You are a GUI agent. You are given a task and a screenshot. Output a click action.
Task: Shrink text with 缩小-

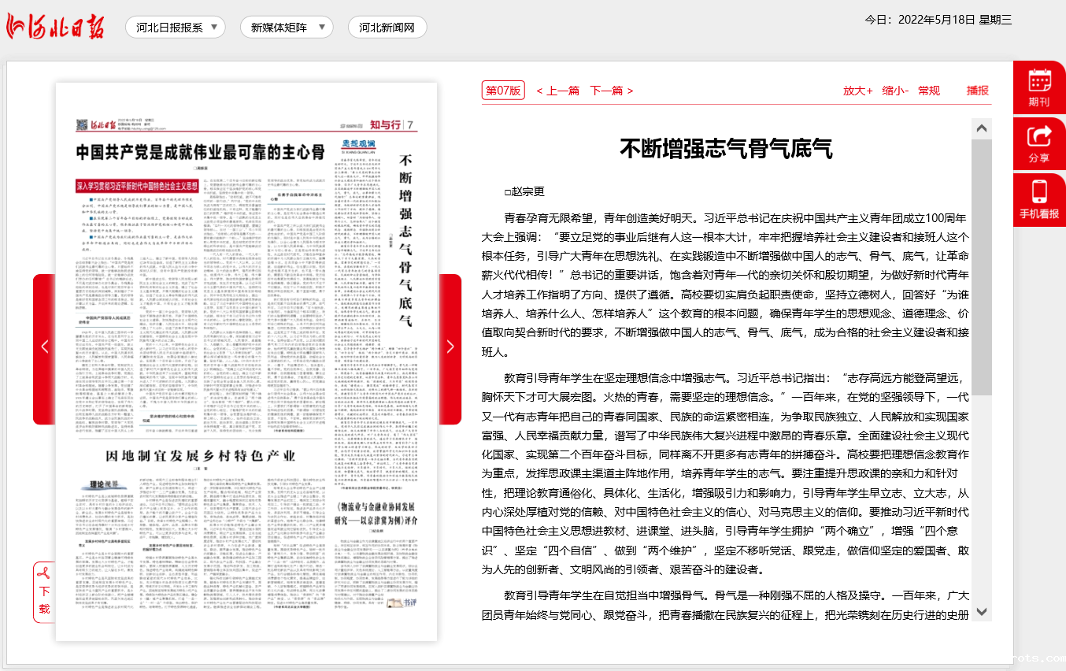click(x=895, y=91)
